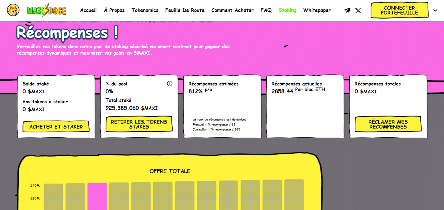Image resolution: width=444 pixels, height=210 pixels.
Task: Expand the language dropdown chevron
Action: (x=435, y=11)
